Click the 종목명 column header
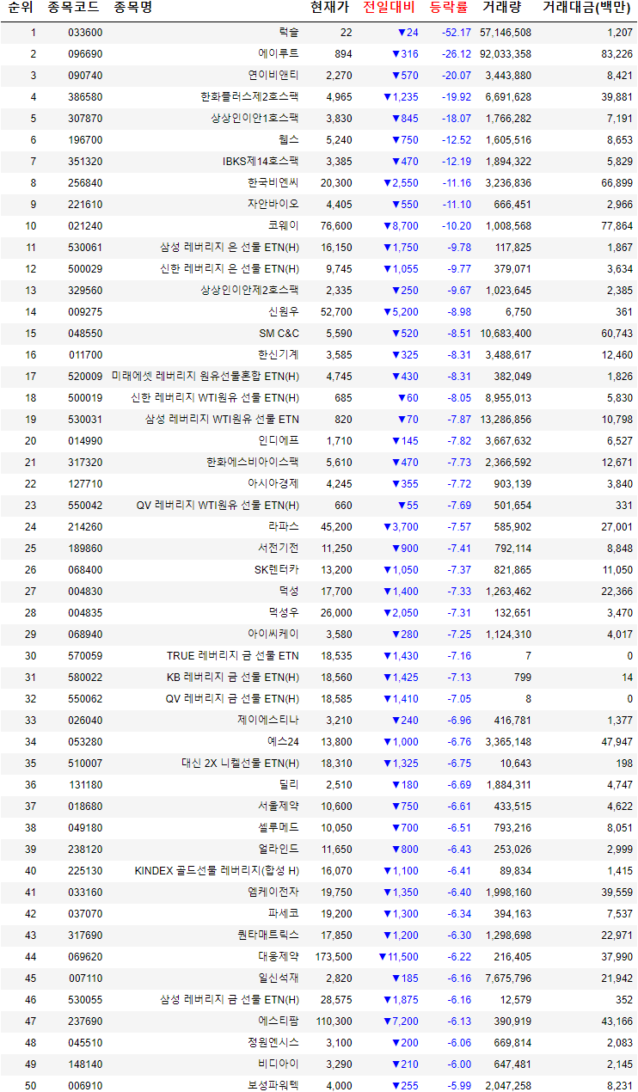638x1092 pixels. 132,9
